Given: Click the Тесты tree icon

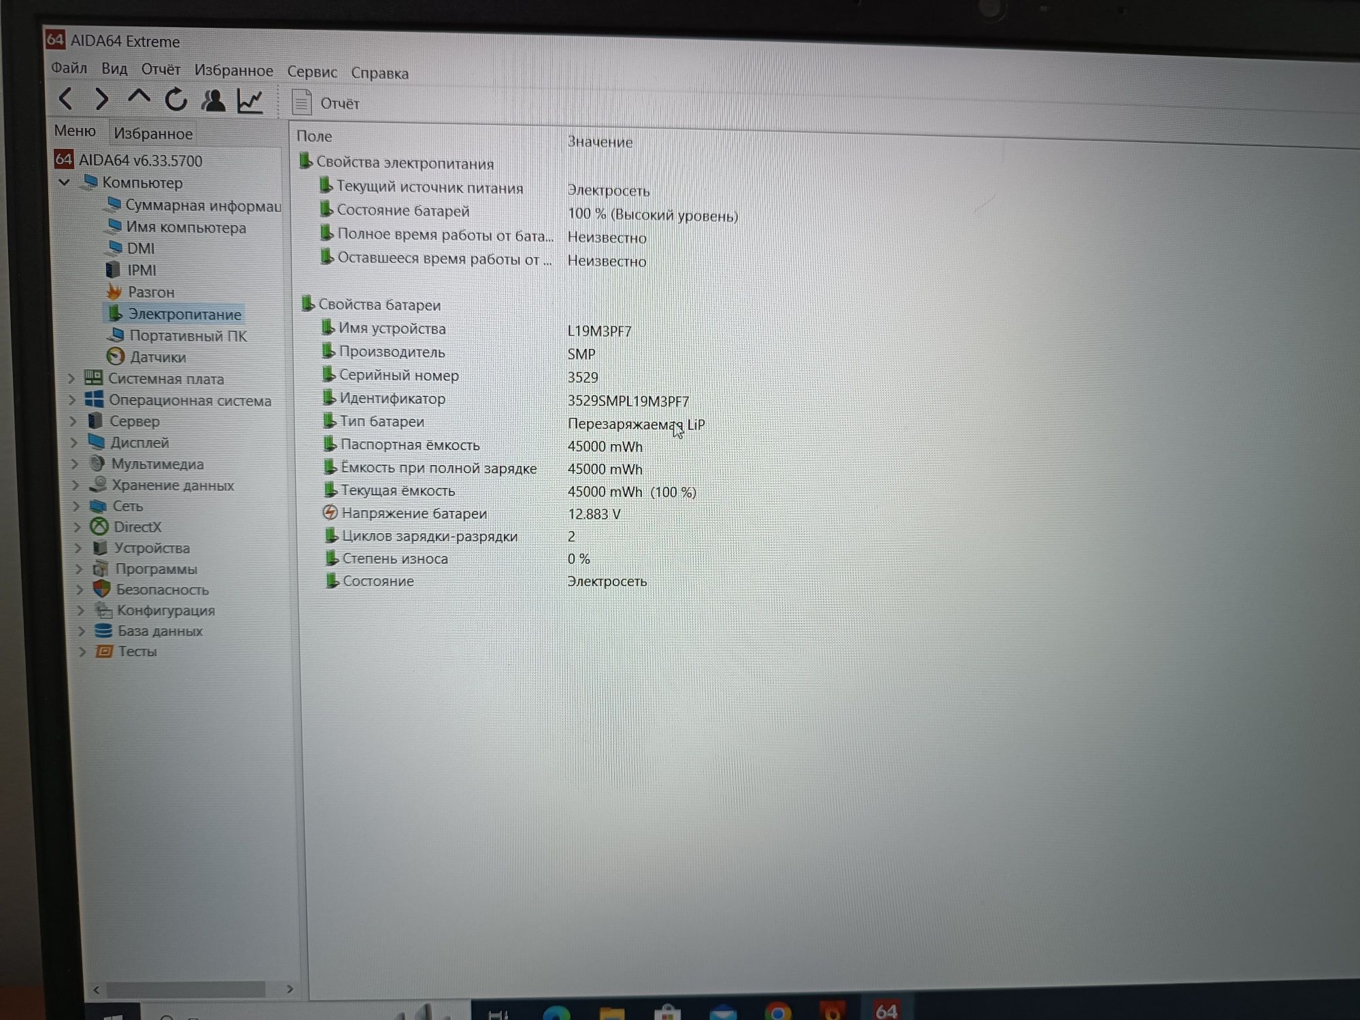Looking at the screenshot, I should (x=104, y=651).
